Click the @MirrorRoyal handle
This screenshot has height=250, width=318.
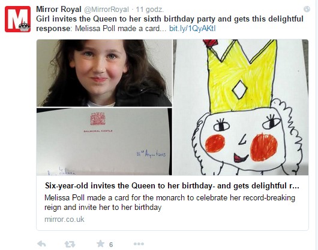click(106, 10)
